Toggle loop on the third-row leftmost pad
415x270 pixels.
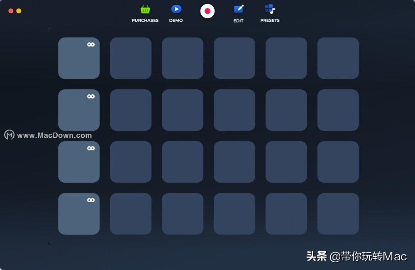click(x=90, y=148)
